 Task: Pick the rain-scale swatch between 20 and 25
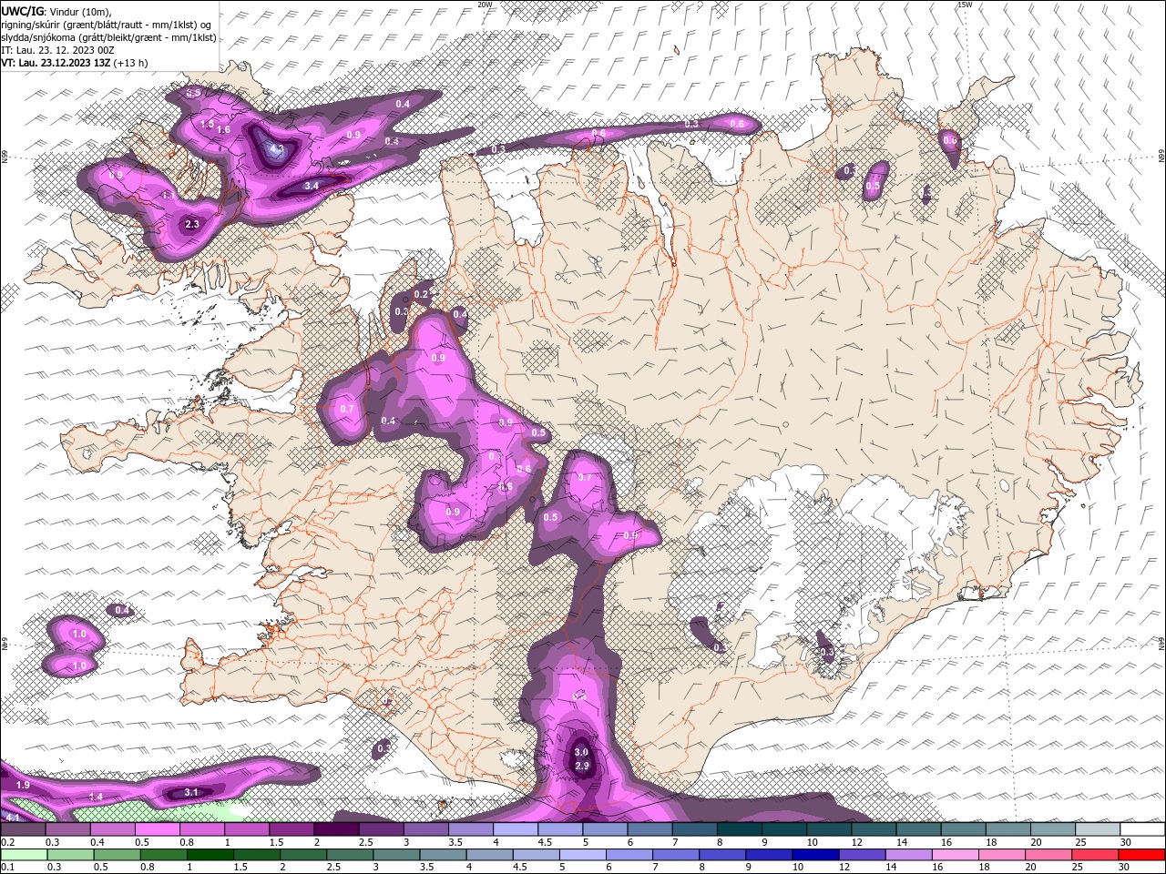point(1048,854)
